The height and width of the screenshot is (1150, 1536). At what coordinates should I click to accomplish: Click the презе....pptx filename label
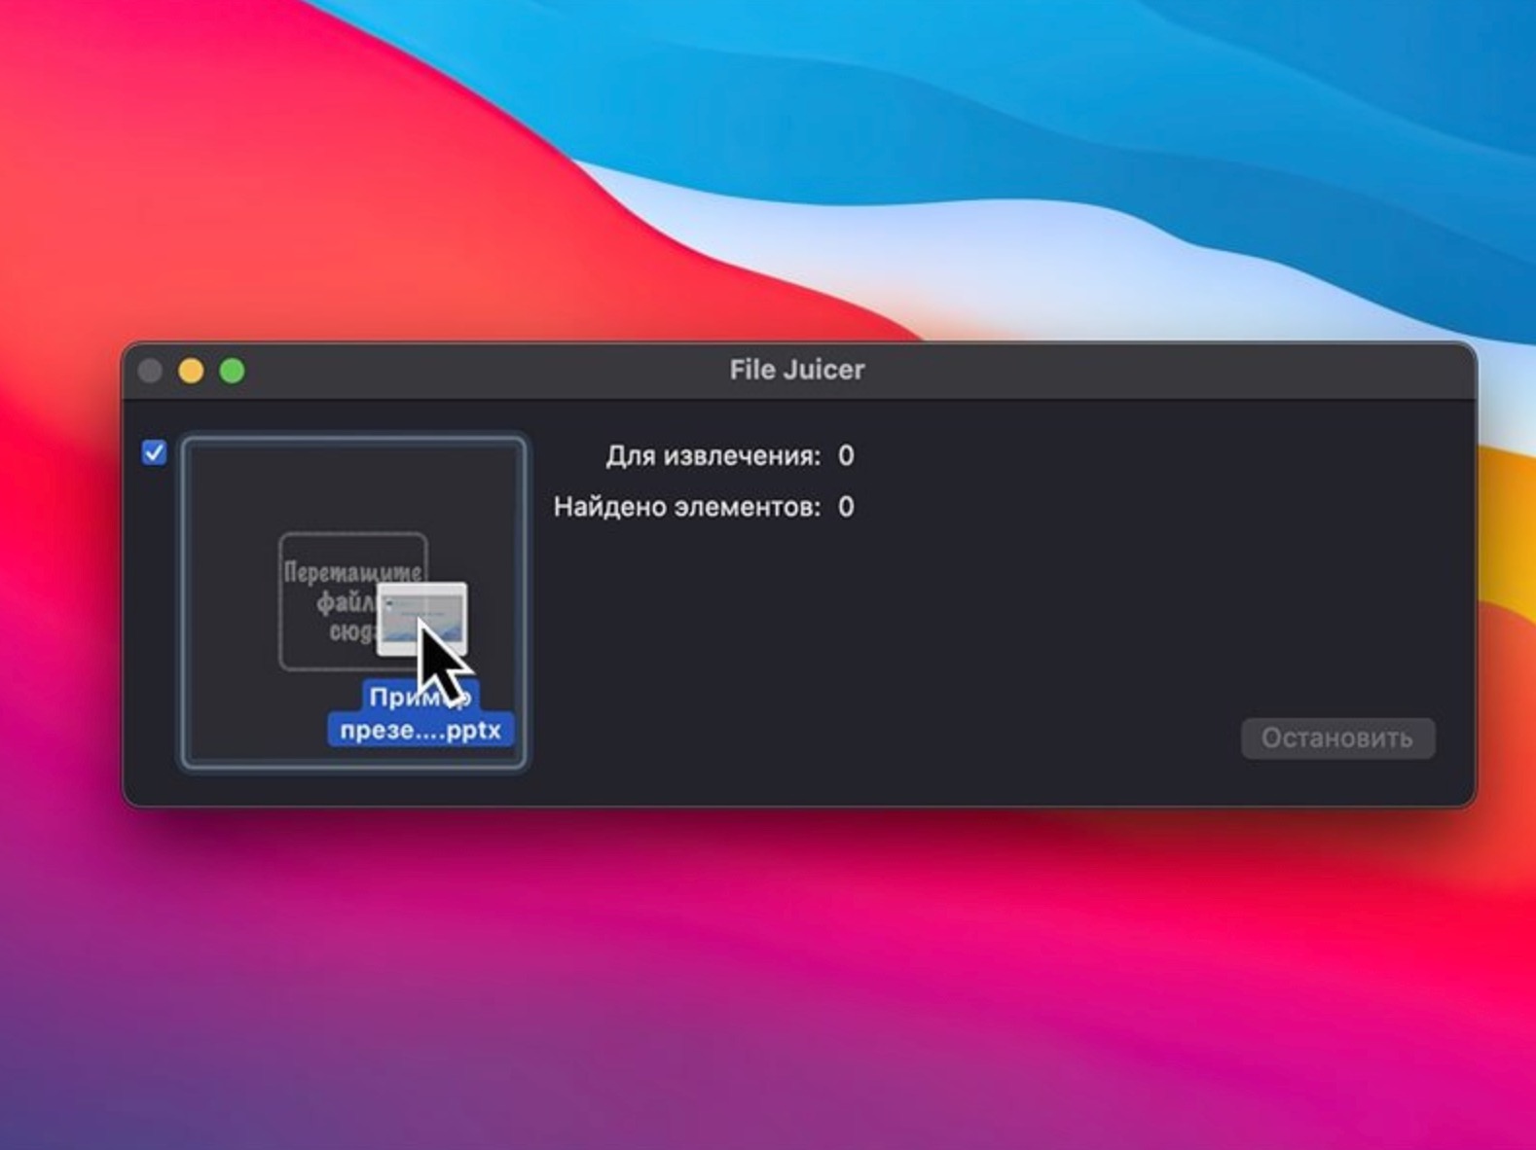421,730
